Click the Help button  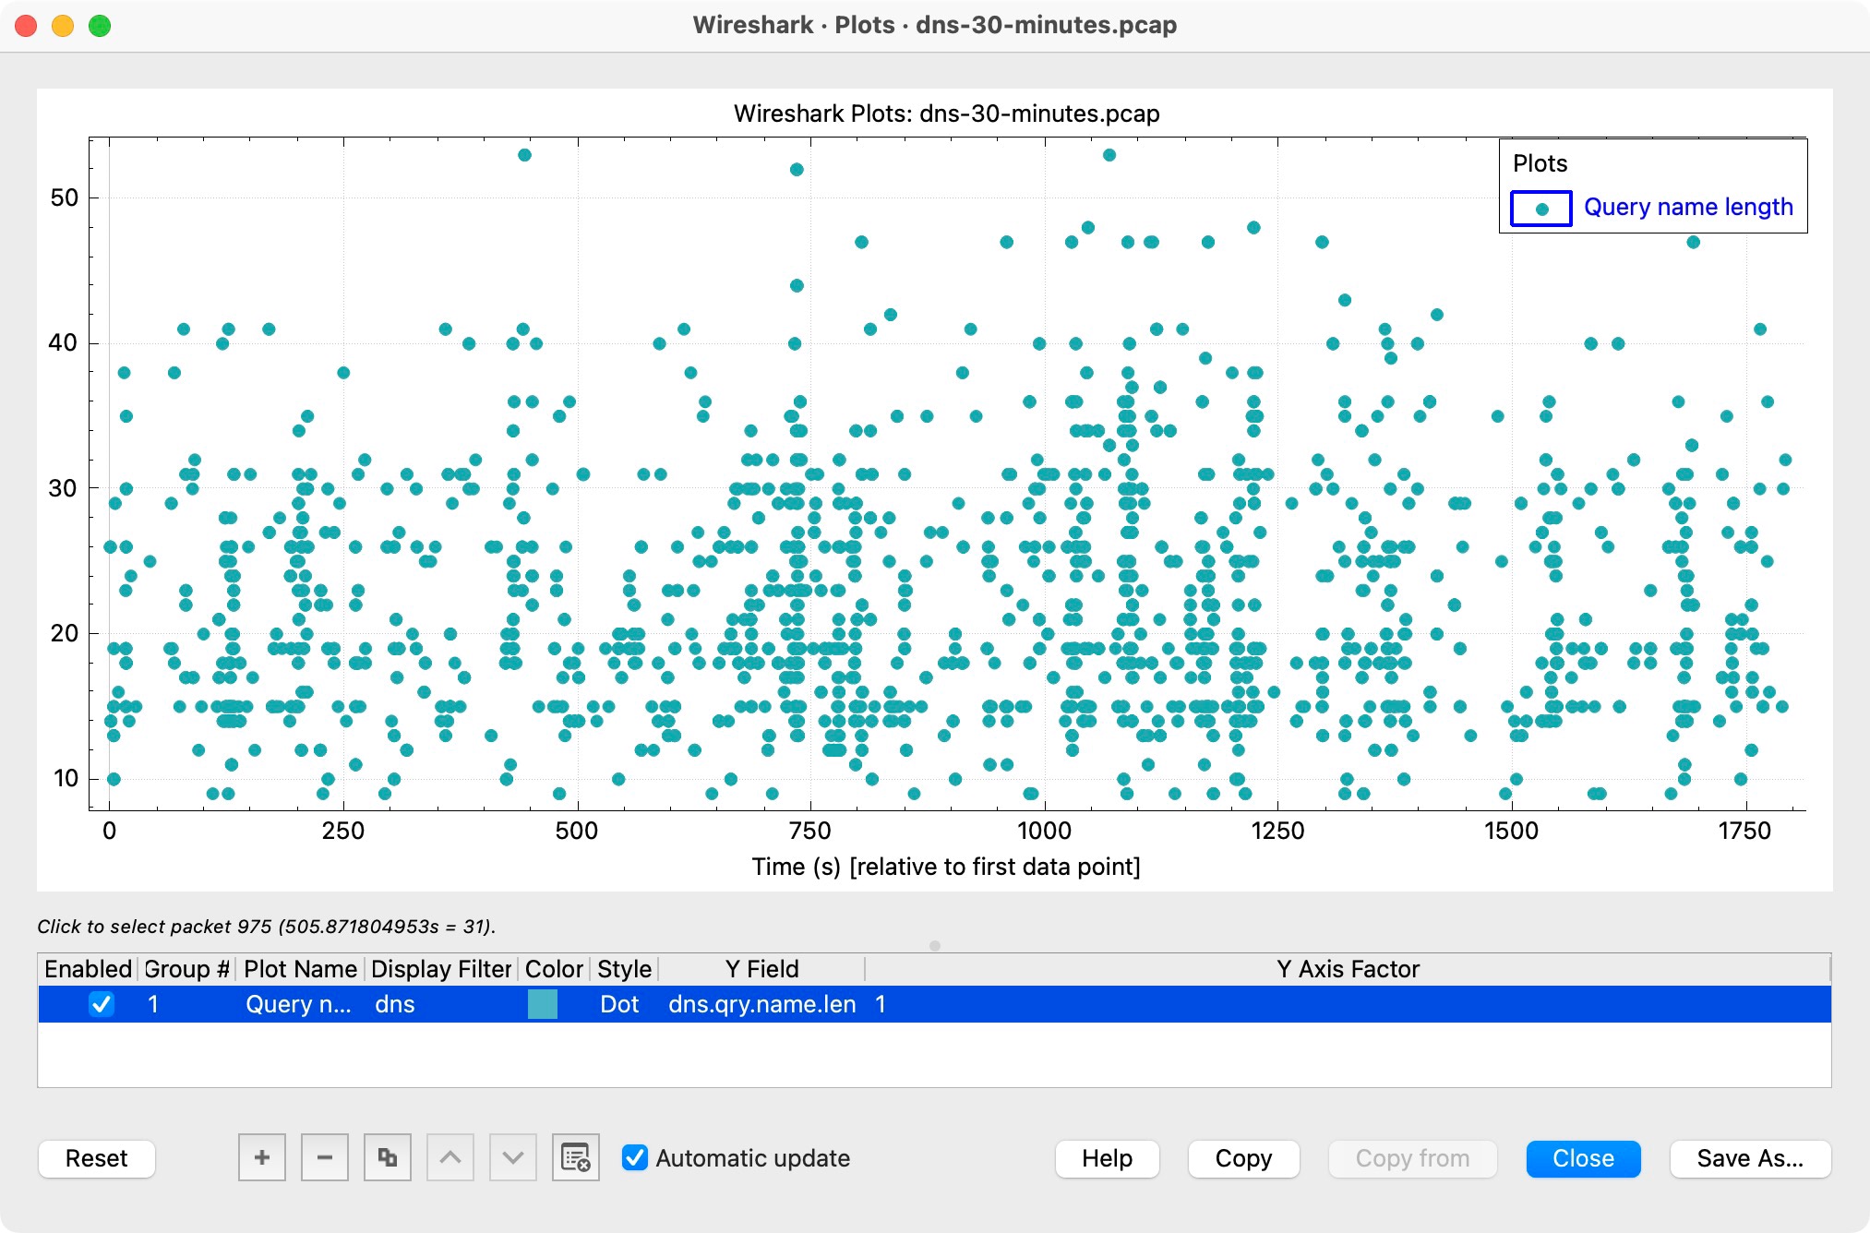tap(1106, 1158)
